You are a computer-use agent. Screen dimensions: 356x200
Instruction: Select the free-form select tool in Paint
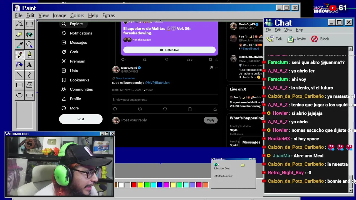19,24
